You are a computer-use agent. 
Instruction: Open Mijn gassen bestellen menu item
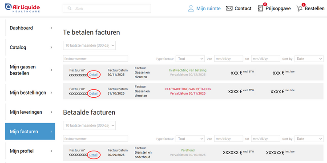[30, 70]
